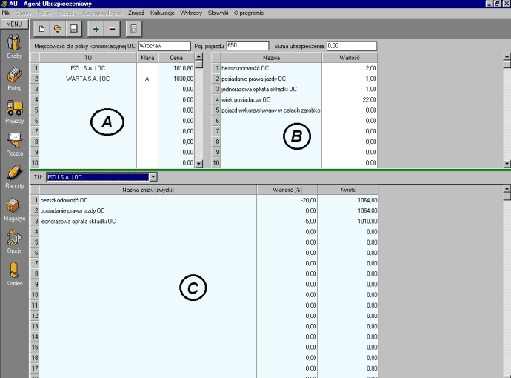Click the -5,00 discount value
Screen dimensions: 511x378
(x=287, y=221)
